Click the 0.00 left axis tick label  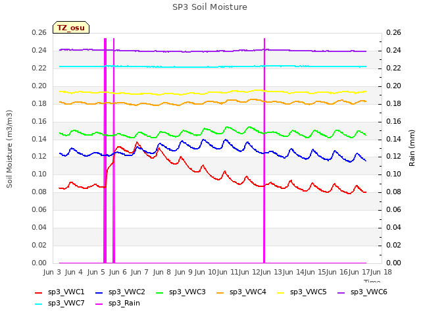click(x=39, y=263)
